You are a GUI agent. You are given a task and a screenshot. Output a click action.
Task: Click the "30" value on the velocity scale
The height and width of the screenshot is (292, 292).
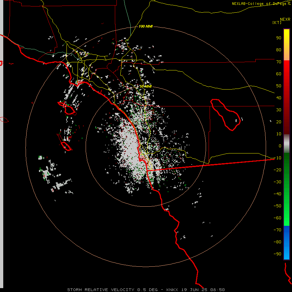pyautogui.click(x=279, y=110)
